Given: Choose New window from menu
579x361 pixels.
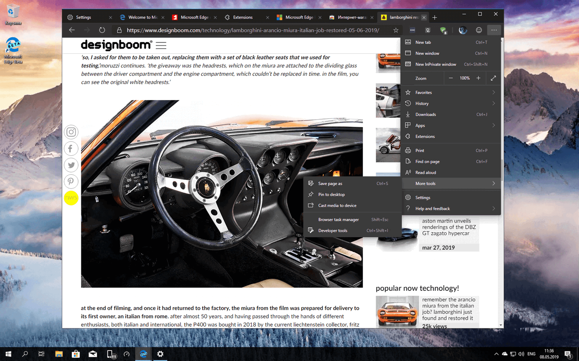Looking at the screenshot, I should pos(450,53).
